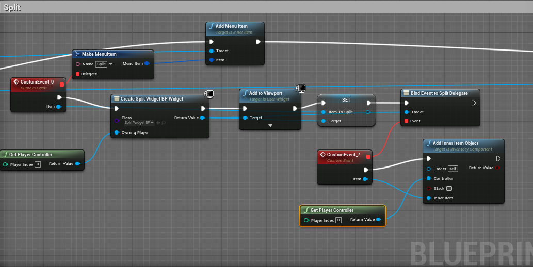Screen dimensions: 533x267
Task: Click Stack pin on Add Inner Item Object
Action: (x=429, y=189)
